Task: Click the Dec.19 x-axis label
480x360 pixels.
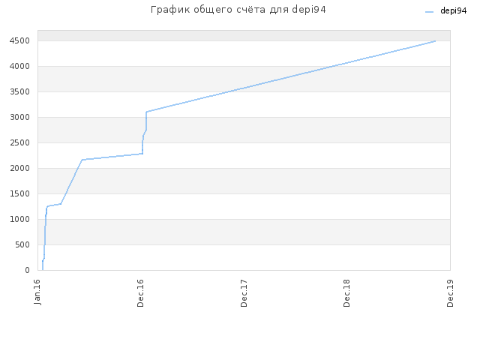Action: point(450,293)
